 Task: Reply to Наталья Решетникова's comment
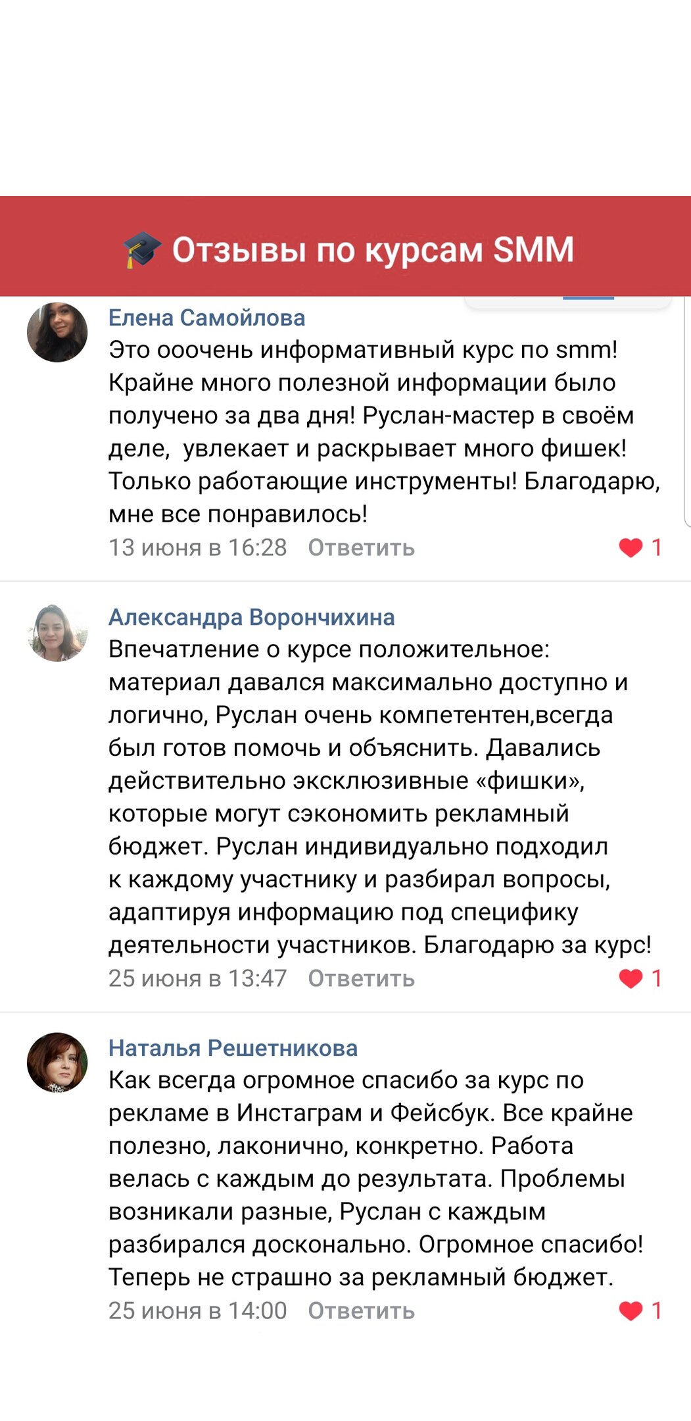coord(361,1310)
